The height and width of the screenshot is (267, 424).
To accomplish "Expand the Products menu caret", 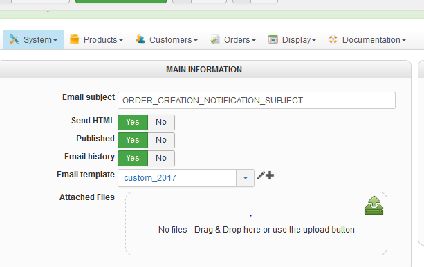I will pos(121,41).
